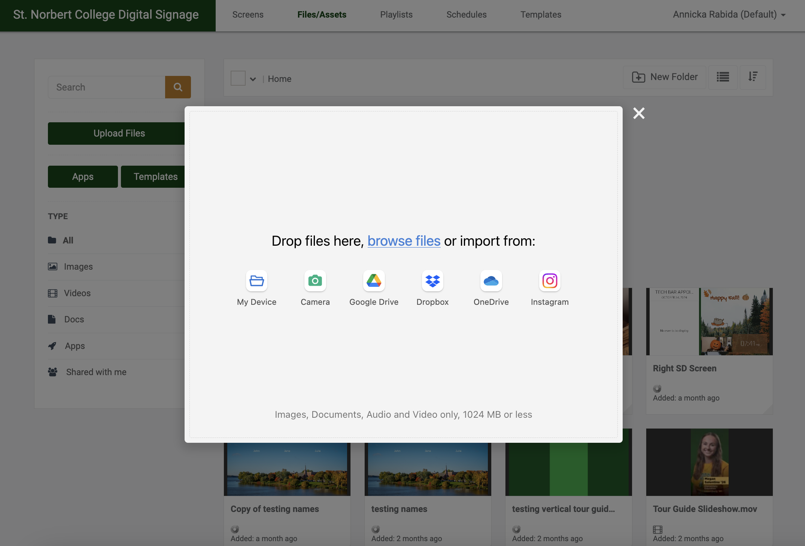Image resolution: width=805 pixels, height=546 pixels.
Task: Switch to the Playlists tab
Action: 396,15
